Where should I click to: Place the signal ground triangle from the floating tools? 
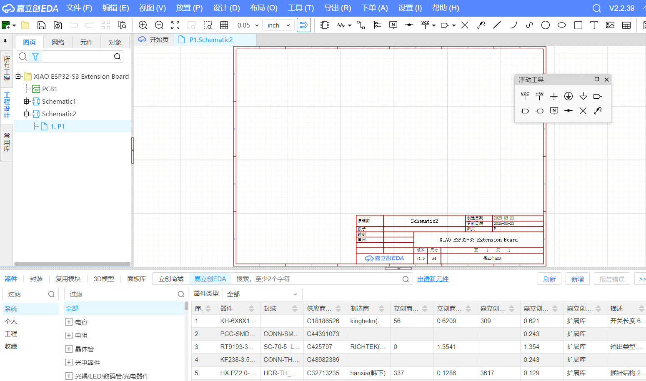tap(583, 96)
